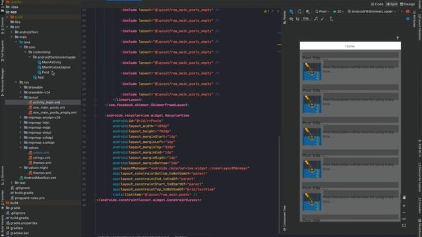
Task: Switch to Split view mode
Action: click(x=392, y=4)
